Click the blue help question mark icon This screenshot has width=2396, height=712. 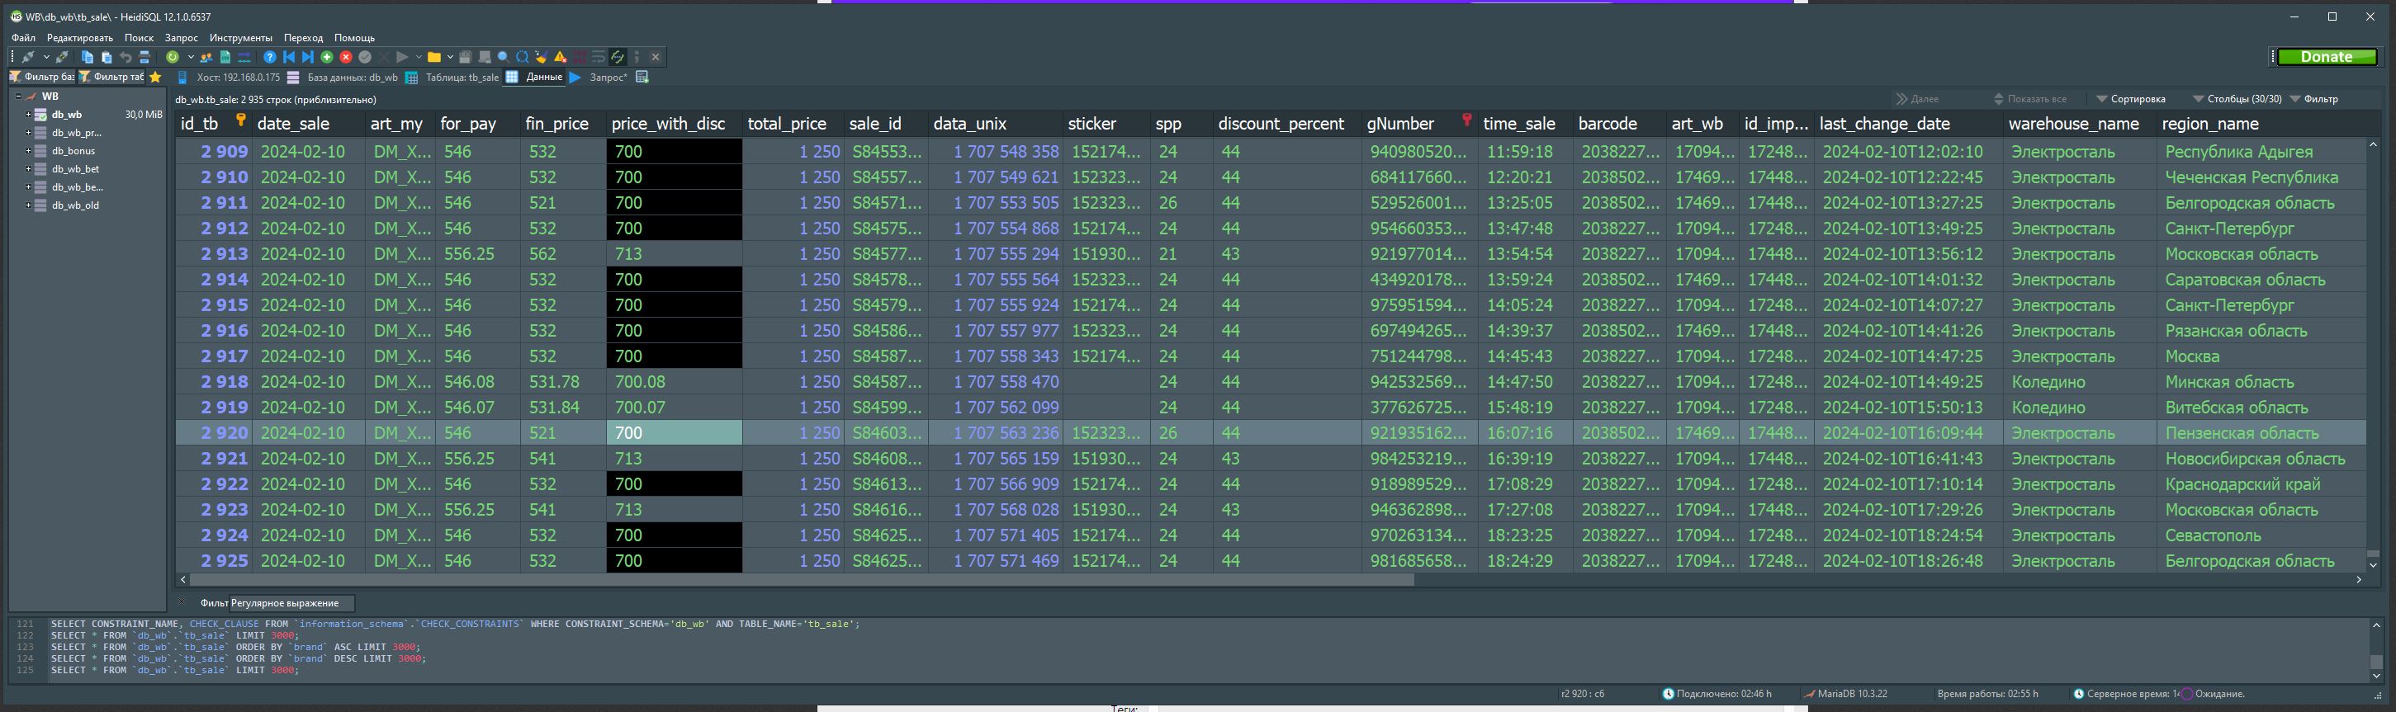tap(270, 57)
